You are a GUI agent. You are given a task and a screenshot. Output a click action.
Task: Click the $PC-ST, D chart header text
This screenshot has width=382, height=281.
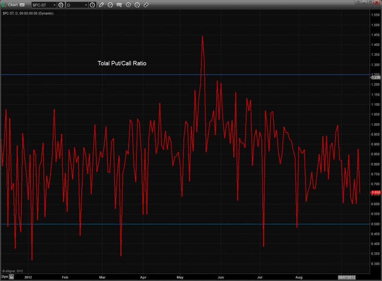coord(28,13)
